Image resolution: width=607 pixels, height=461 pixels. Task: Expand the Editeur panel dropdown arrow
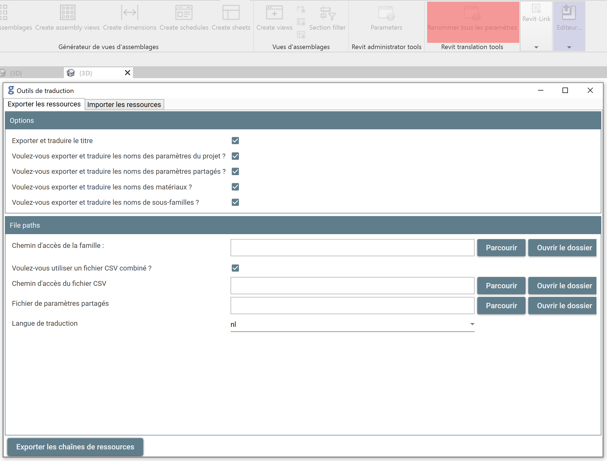569,47
